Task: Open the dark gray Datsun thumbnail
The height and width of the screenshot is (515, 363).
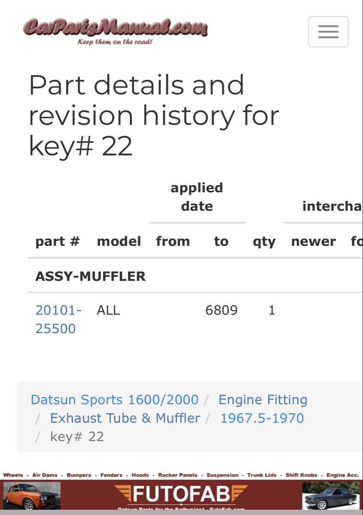Action: [x=330, y=496]
